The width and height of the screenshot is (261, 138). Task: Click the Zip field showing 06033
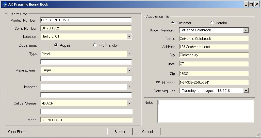(x=214, y=74)
